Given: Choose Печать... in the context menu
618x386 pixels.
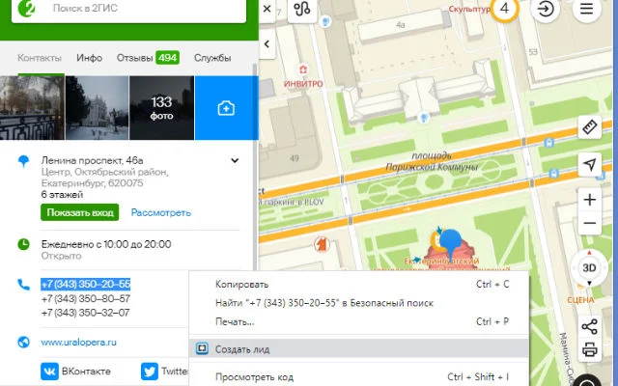Looking at the screenshot, I should [358, 321].
